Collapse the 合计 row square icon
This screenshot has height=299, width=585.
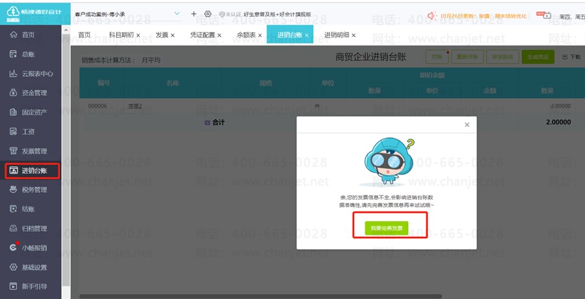(207, 123)
